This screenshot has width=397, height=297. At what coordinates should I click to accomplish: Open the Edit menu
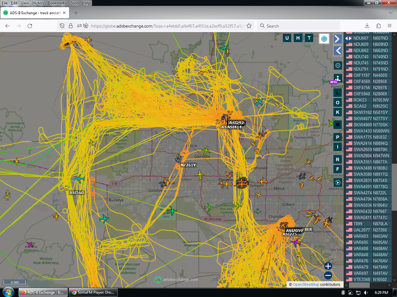14,3
